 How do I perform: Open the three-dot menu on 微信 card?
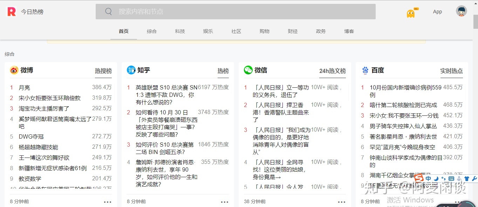click(342, 202)
